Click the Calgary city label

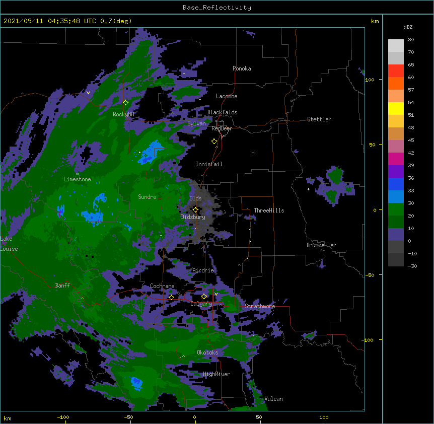coord(201,304)
